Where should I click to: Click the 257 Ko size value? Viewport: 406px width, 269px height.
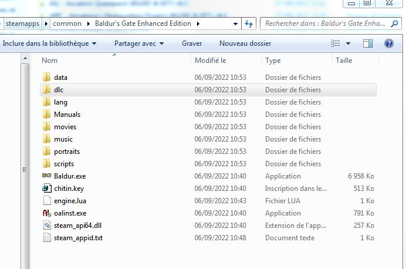364,226
